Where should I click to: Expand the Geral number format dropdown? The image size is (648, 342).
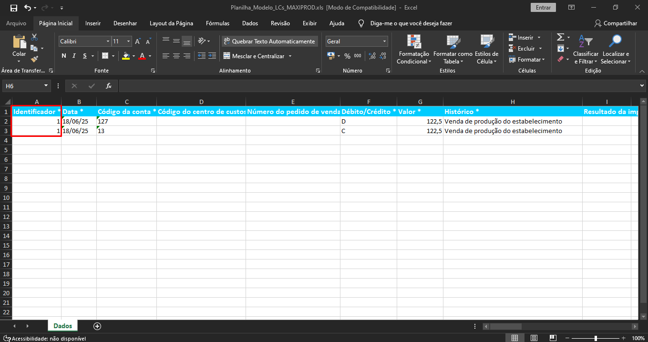point(384,41)
